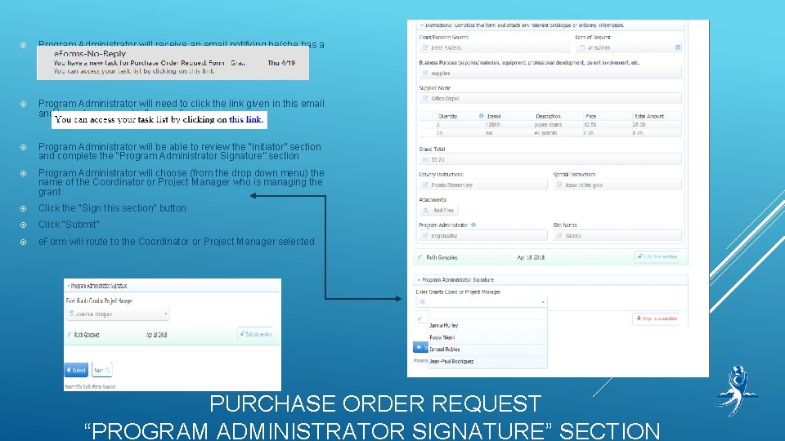785x441 pixels.
Task: Click the pencil icon next to Ruth Gonzalez in large form
Action: pos(419,257)
